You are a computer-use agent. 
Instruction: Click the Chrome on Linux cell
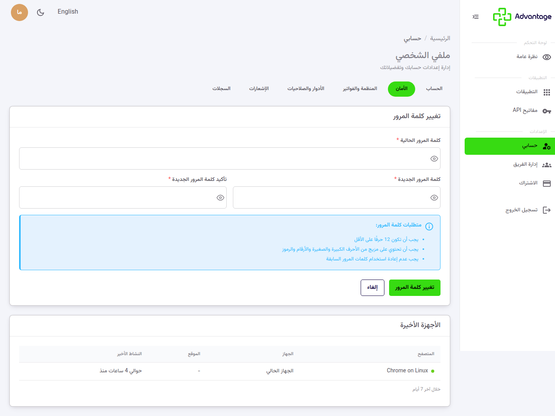[407, 371]
